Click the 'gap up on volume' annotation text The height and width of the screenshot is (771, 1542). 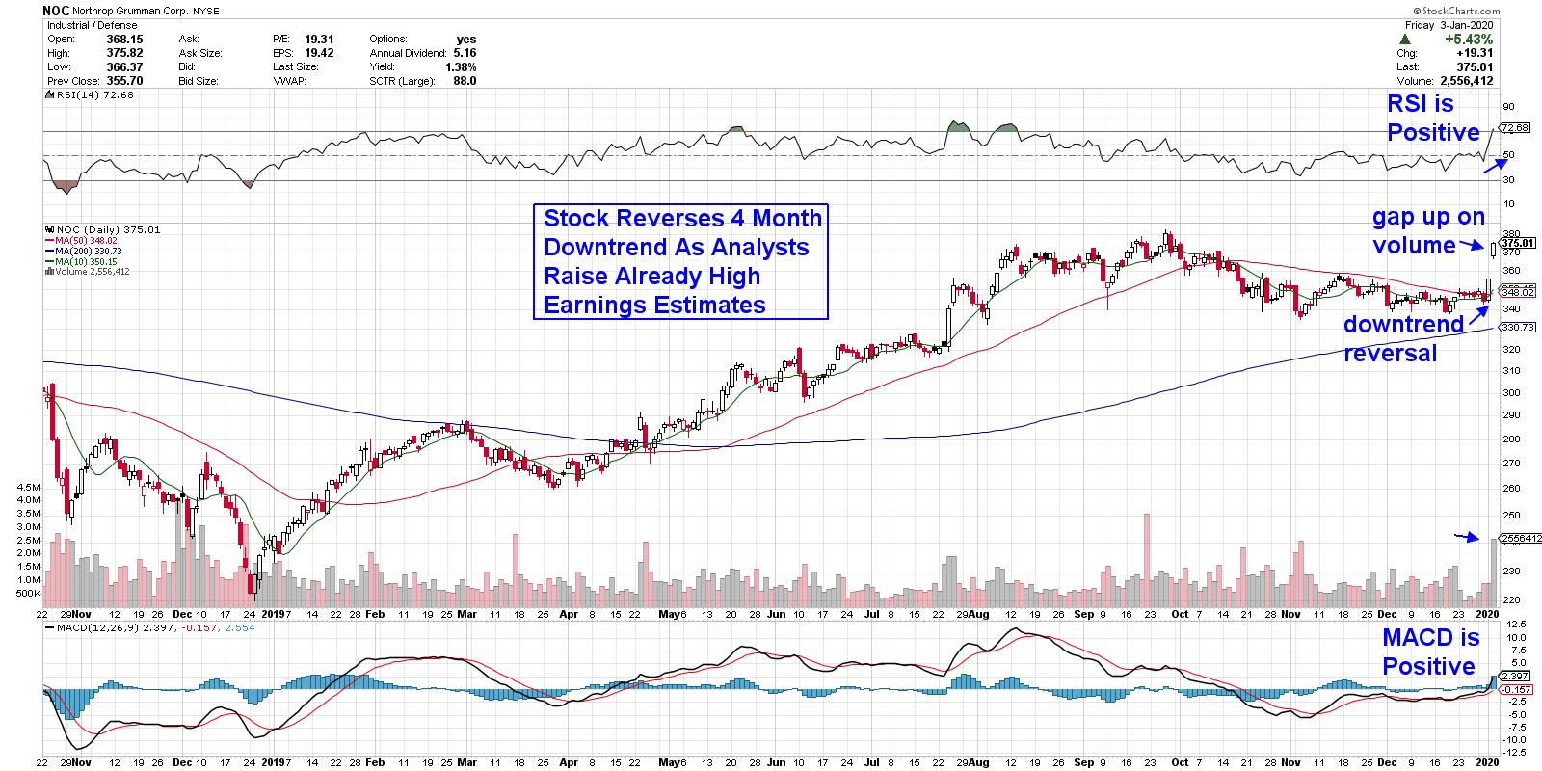pos(1428,231)
